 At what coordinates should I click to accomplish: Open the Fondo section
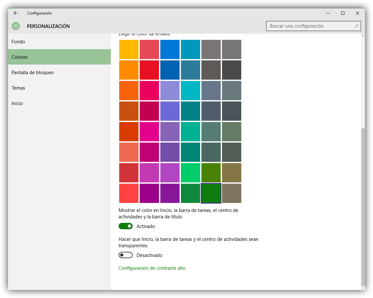59,42
